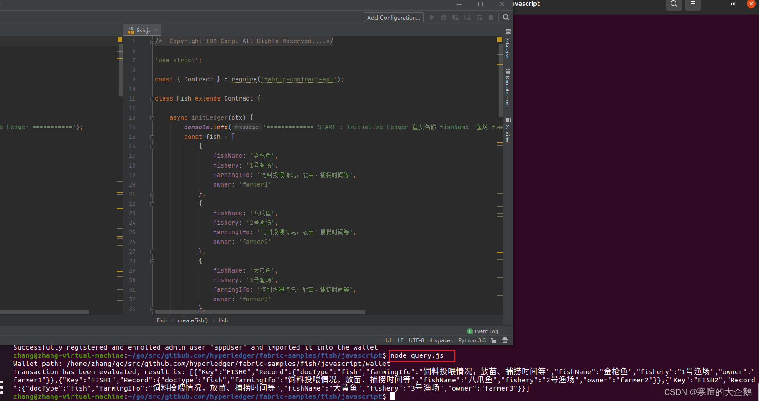Click the profiler run icon
The width and height of the screenshot is (759, 401).
click(x=467, y=17)
